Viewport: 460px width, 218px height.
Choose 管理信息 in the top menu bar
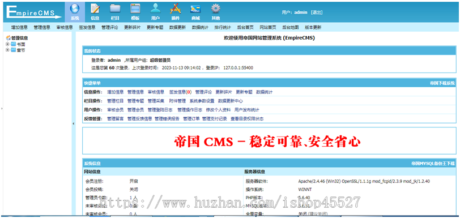click(x=42, y=28)
